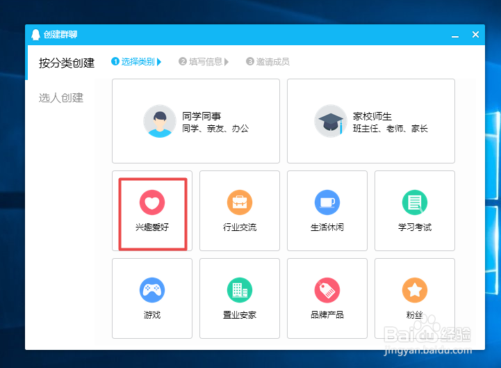Click the 粉丝 label text
The height and width of the screenshot is (368, 501).
pos(415,315)
